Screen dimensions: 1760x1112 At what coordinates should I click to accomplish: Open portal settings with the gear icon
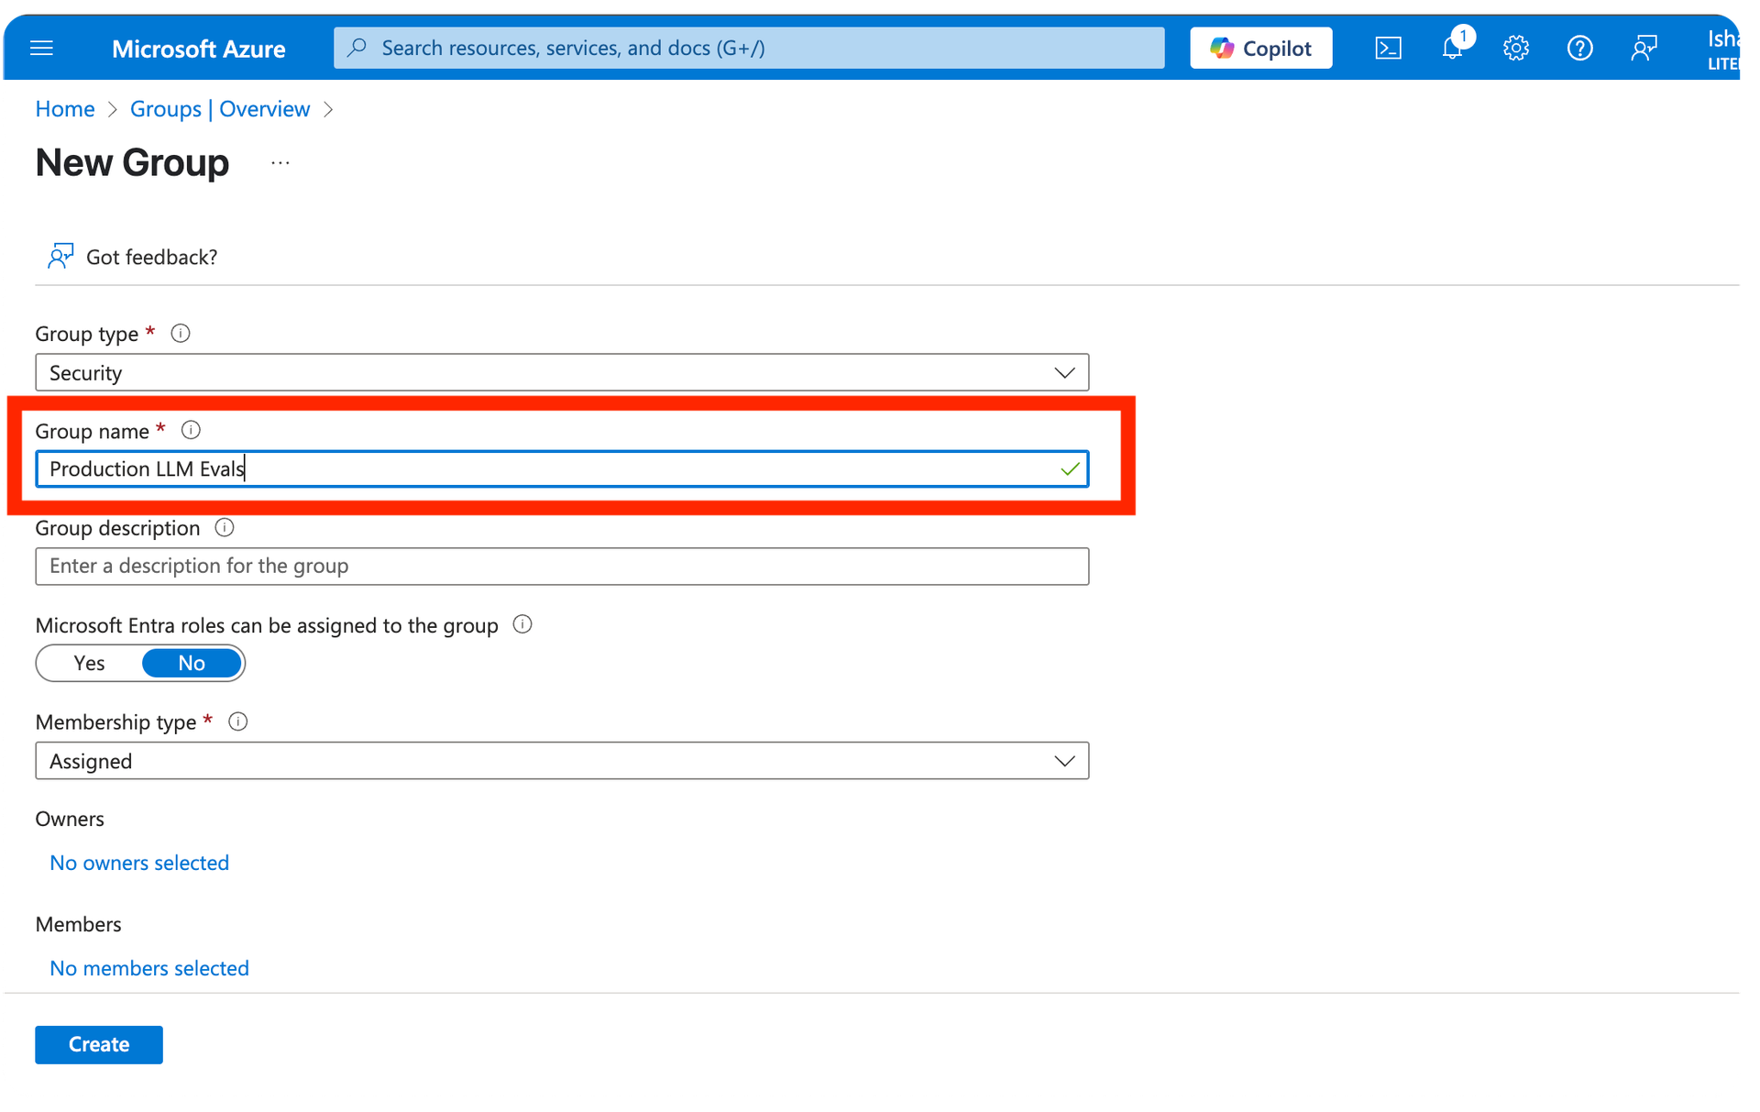click(x=1515, y=48)
